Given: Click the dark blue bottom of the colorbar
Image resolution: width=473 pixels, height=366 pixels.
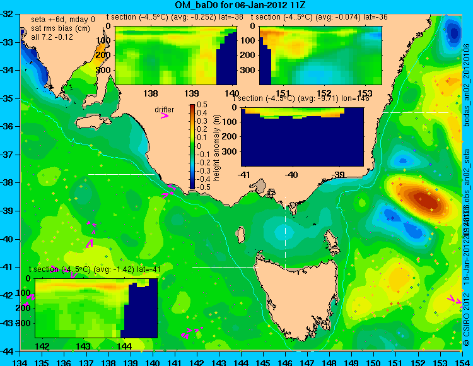Looking at the screenshot, I should pos(192,186).
